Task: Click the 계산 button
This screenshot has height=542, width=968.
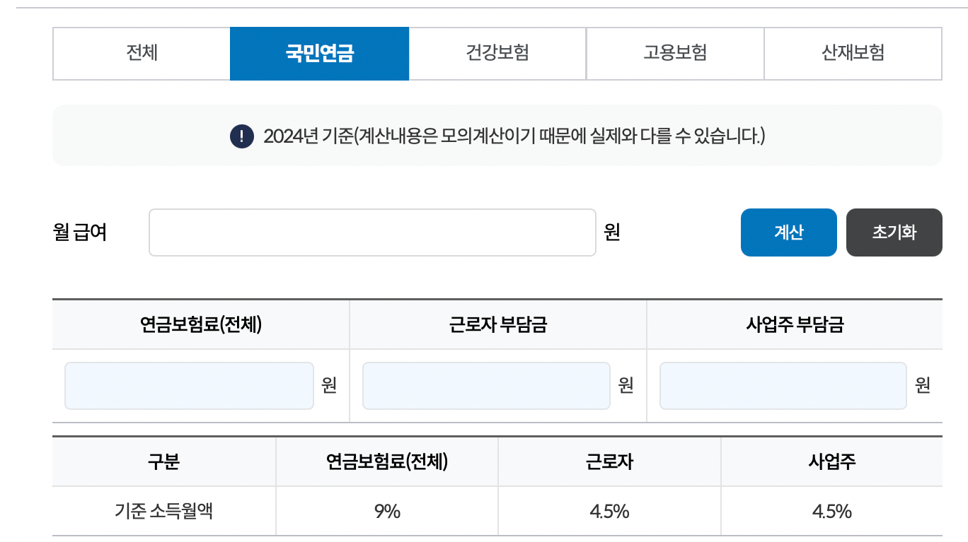Action: click(788, 232)
